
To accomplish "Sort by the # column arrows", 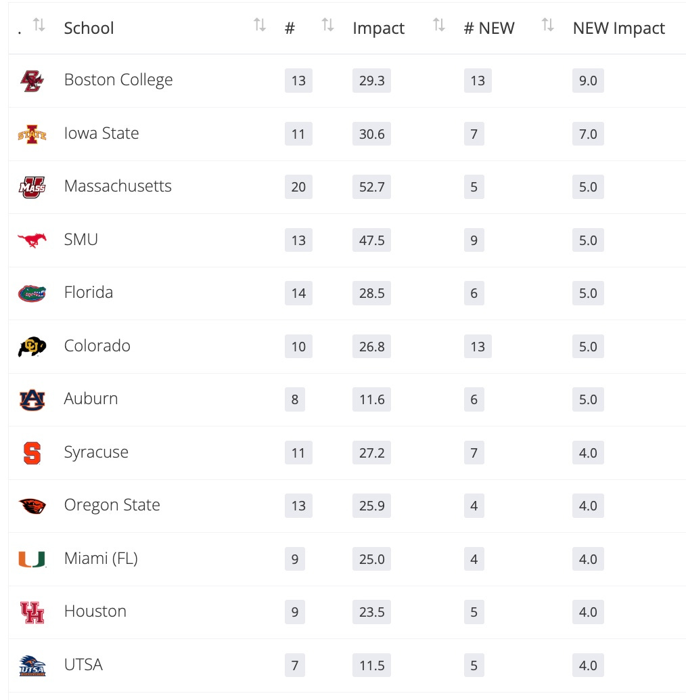I will coord(328,26).
